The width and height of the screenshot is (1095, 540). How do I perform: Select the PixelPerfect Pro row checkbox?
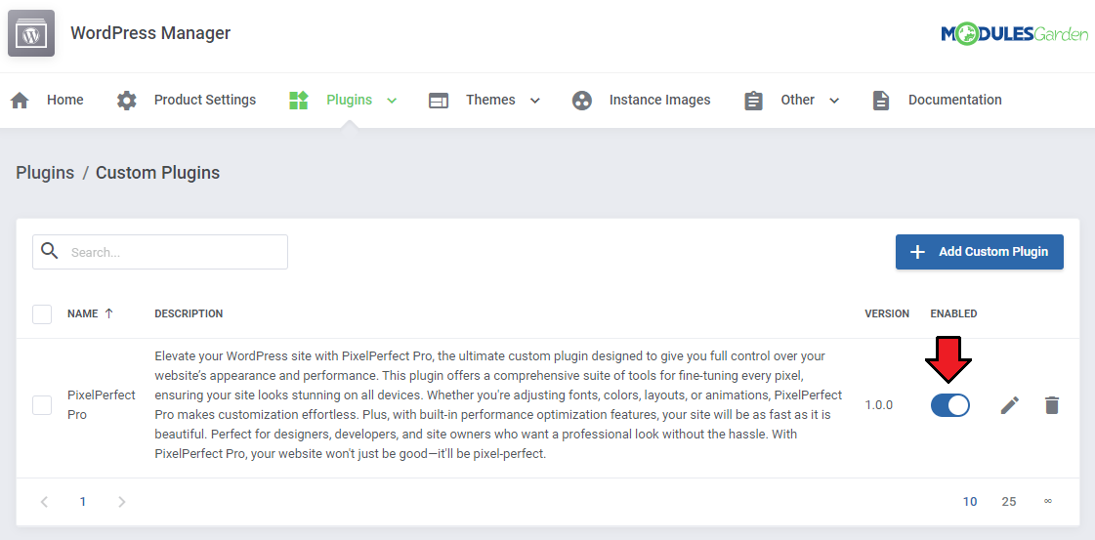click(42, 405)
